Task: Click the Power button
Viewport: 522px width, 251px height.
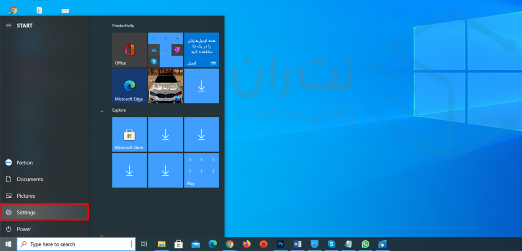Action: point(23,229)
